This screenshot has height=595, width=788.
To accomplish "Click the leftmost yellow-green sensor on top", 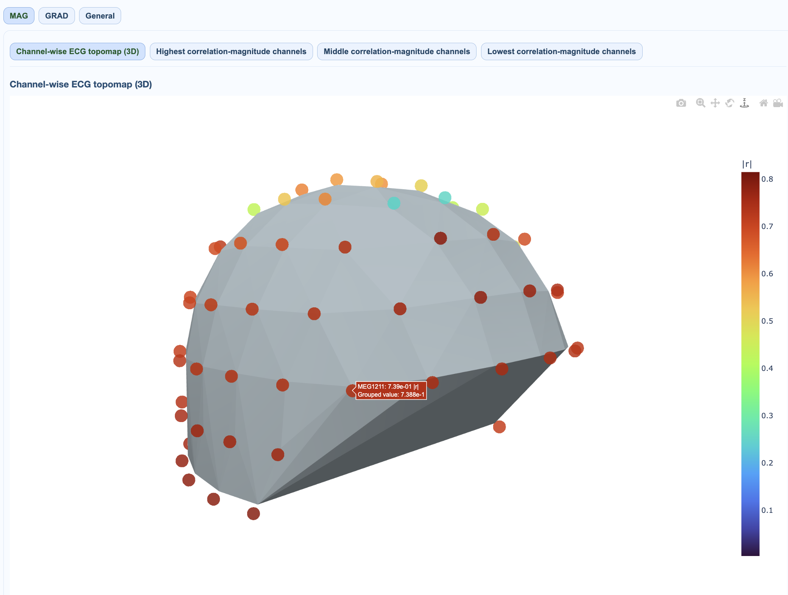I will pos(254,209).
